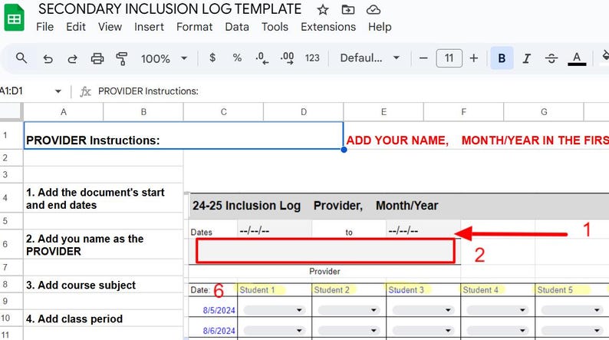609x340 pixels.
Task: Select column C header
Action: point(223,112)
